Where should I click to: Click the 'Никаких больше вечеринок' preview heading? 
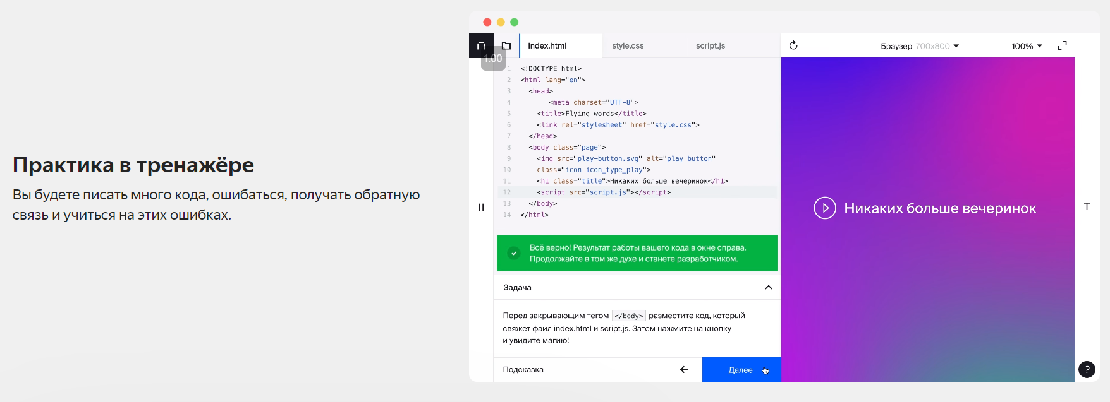(940, 208)
